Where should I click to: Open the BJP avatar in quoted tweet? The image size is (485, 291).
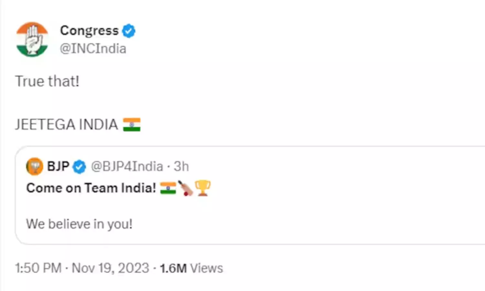point(35,166)
